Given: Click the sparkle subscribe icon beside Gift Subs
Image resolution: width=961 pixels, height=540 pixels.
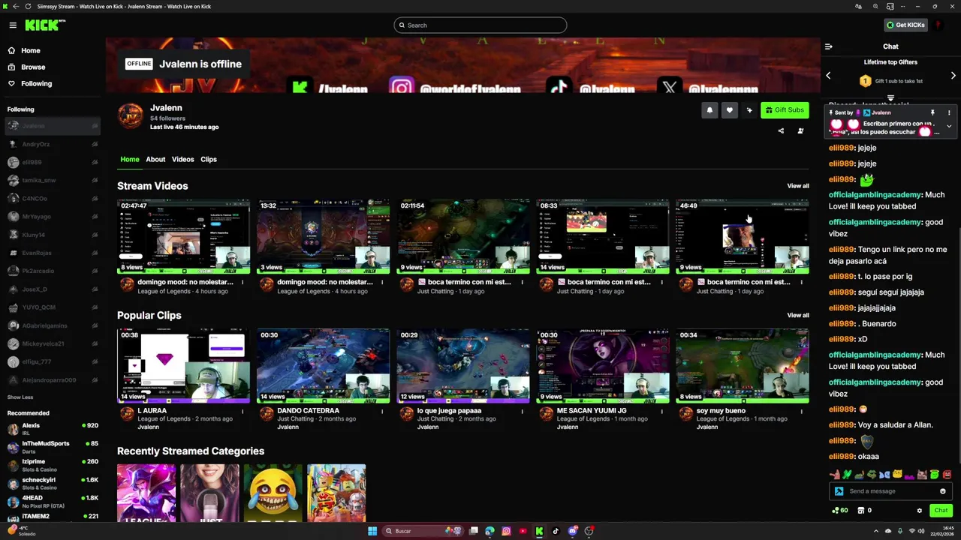Looking at the screenshot, I should (749, 110).
